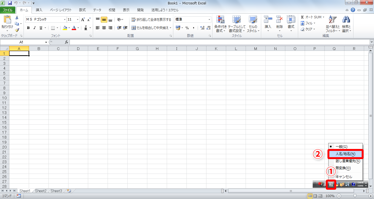The image size is (374, 199).
Task: Click the conversion mode 般 button on language bar
Action: point(331,185)
